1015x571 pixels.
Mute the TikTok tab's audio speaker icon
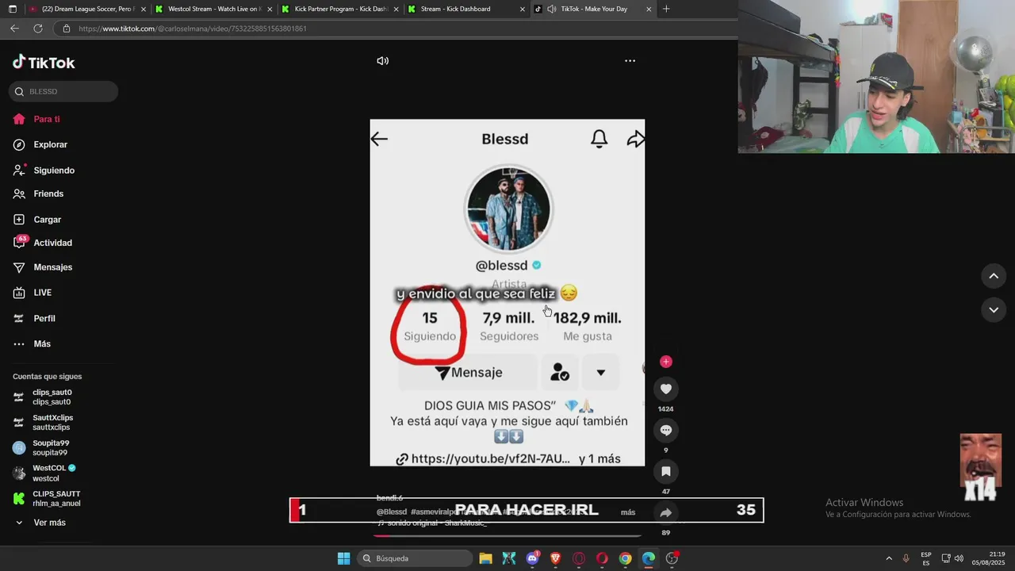[x=551, y=9]
